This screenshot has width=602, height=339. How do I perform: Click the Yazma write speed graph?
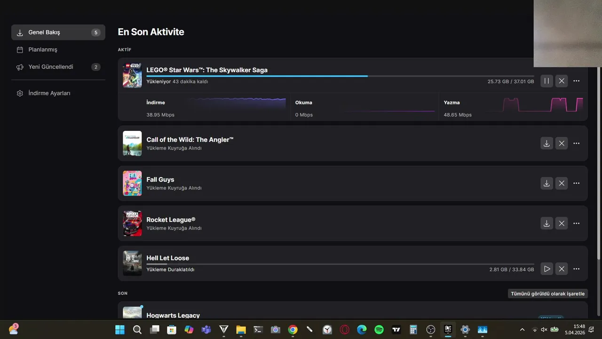(536, 104)
